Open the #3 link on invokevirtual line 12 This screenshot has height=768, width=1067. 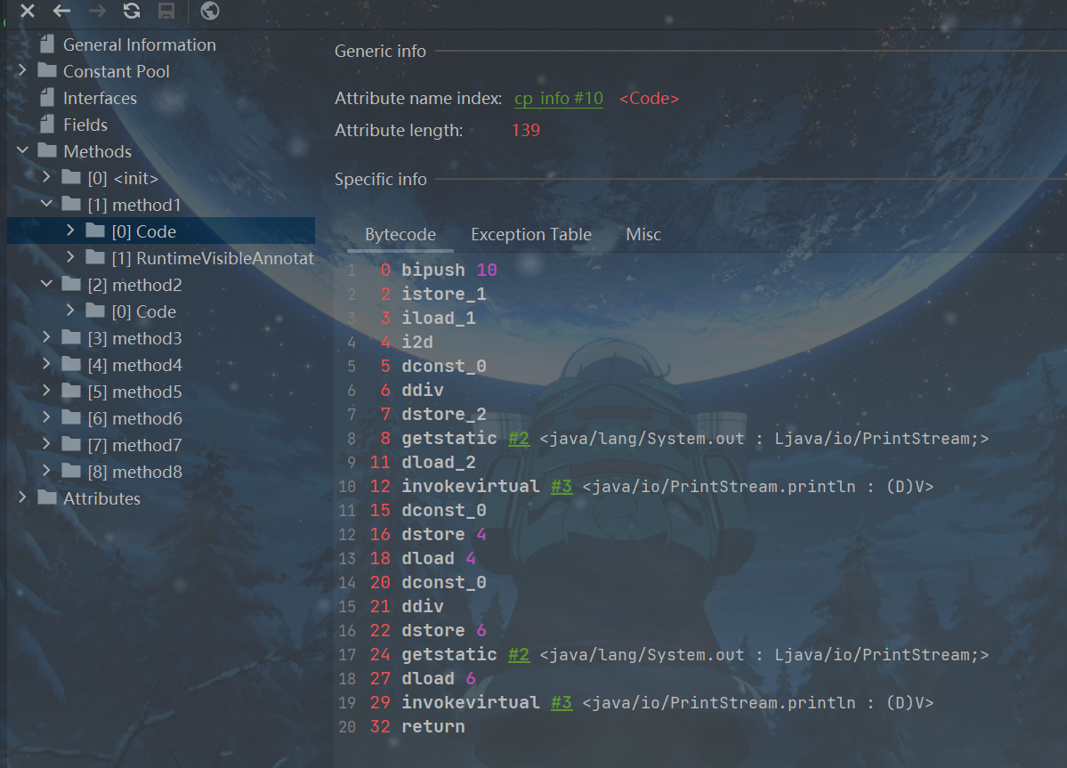coord(561,487)
